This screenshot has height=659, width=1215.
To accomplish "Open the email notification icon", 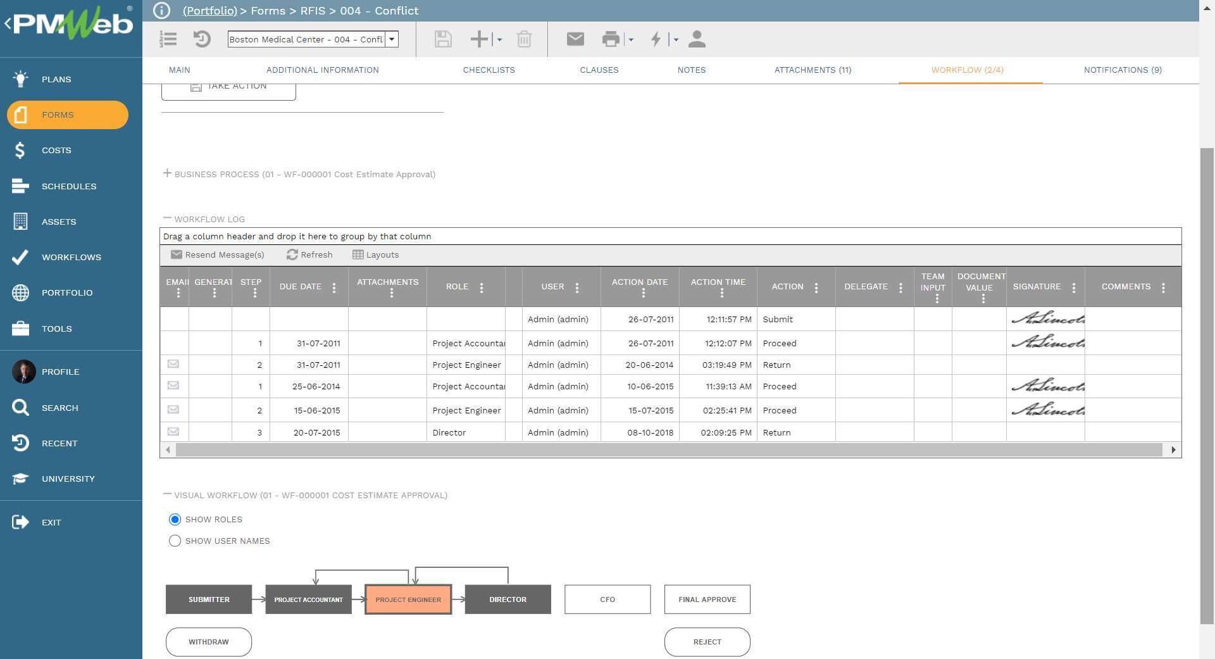I will click(575, 39).
